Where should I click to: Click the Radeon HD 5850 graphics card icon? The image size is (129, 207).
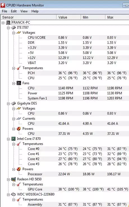[x=13, y=179]
